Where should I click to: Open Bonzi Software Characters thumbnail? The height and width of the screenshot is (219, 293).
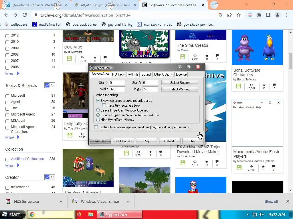pyautogui.click(x=257, y=47)
